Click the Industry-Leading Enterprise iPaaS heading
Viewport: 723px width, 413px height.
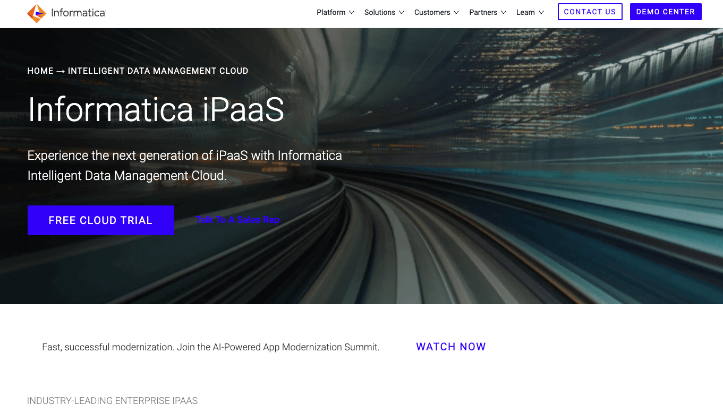coord(113,401)
